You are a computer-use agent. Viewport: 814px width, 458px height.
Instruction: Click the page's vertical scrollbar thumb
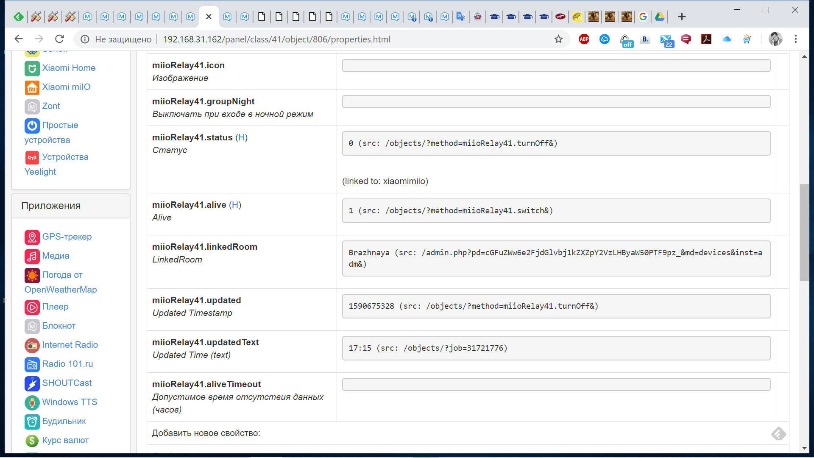[x=804, y=232]
